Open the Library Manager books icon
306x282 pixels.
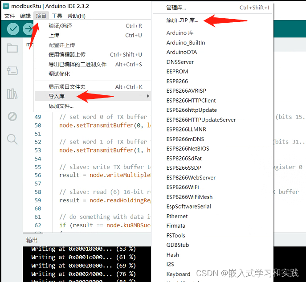12,94
